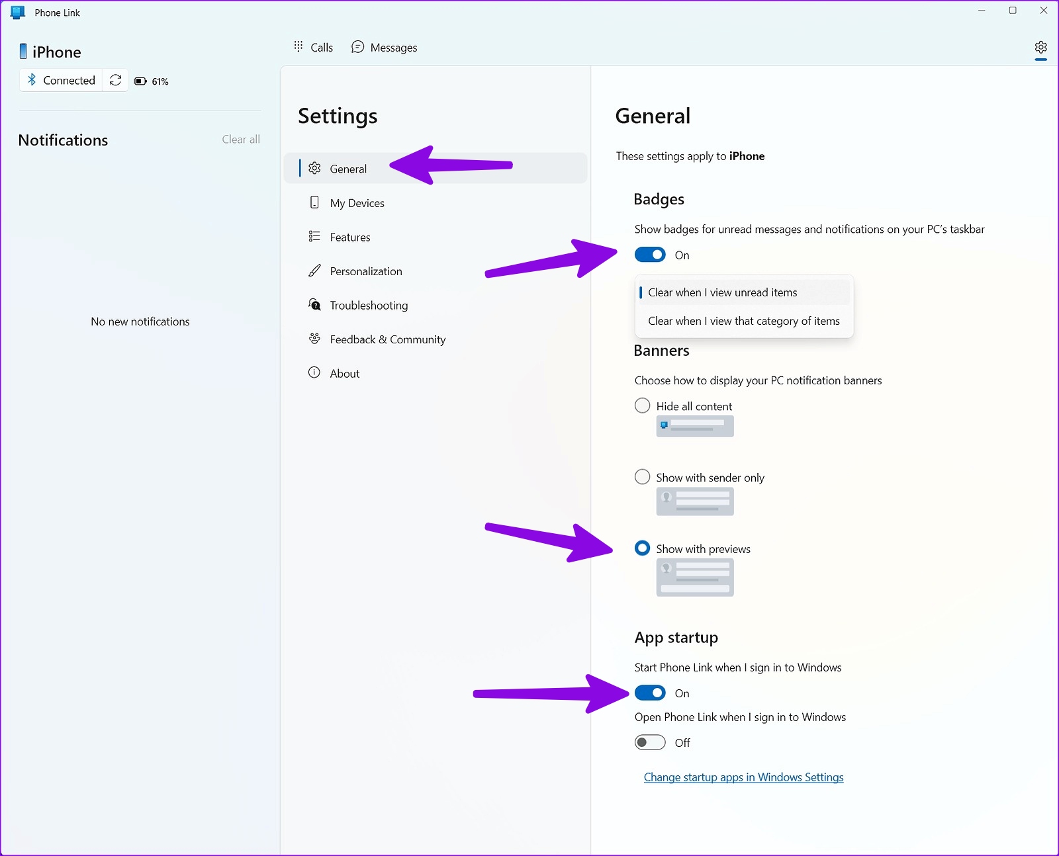The image size is (1059, 856).
Task: Click the refresh connection icon
Action: pyautogui.click(x=115, y=80)
